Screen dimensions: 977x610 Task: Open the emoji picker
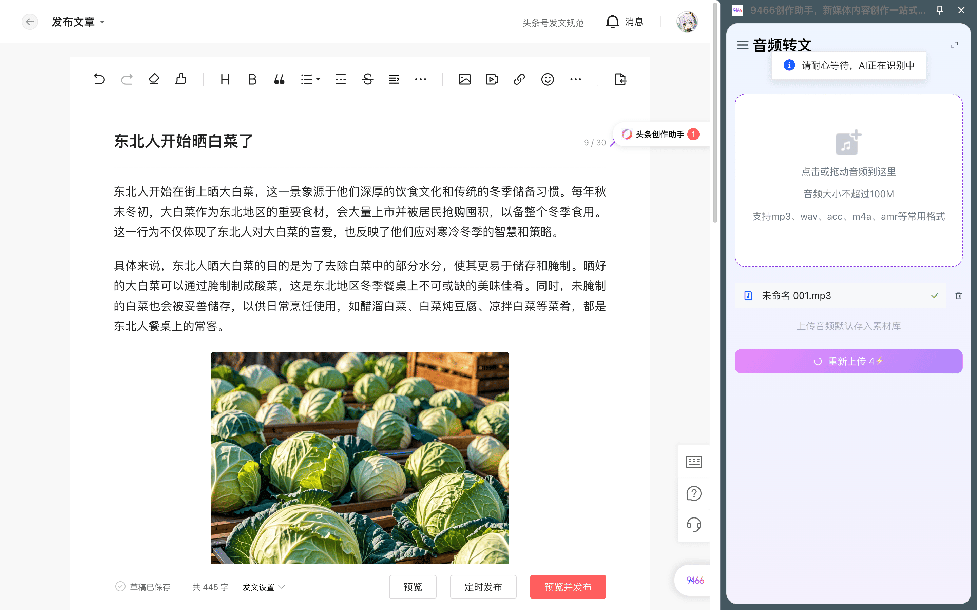coord(548,79)
